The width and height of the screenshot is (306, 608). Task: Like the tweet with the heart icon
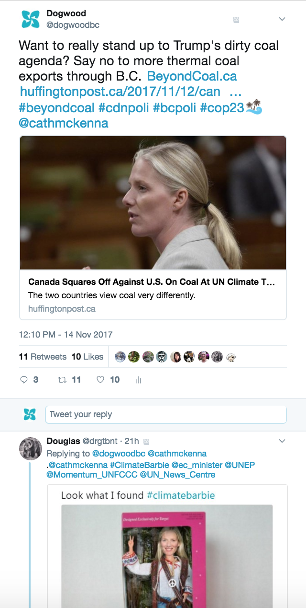click(100, 380)
